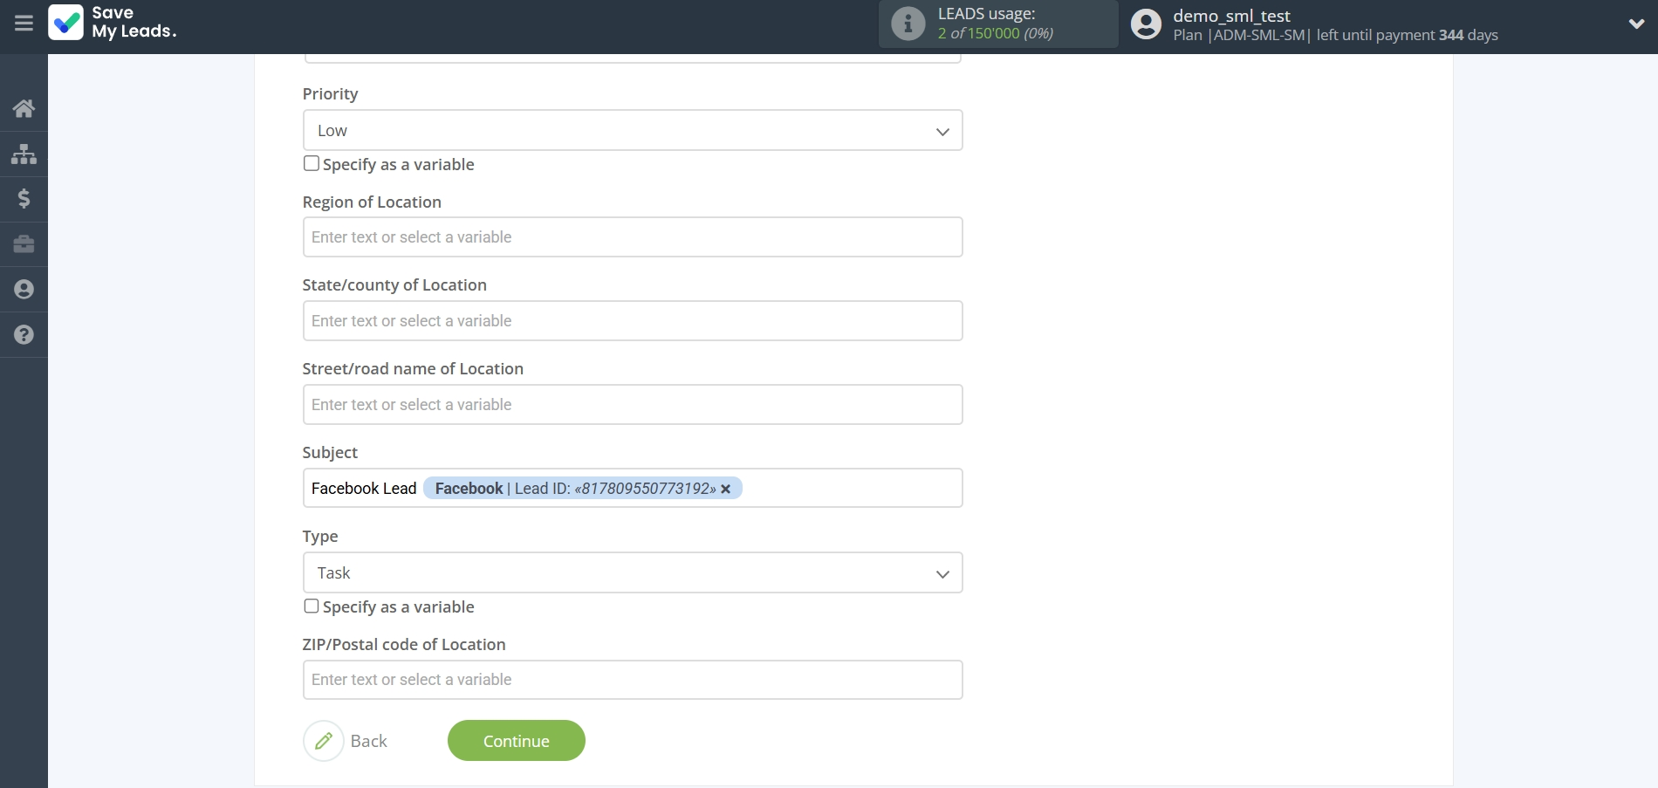Expand the account menu chevron
The width and height of the screenshot is (1658, 788).
pos(1636,24)
